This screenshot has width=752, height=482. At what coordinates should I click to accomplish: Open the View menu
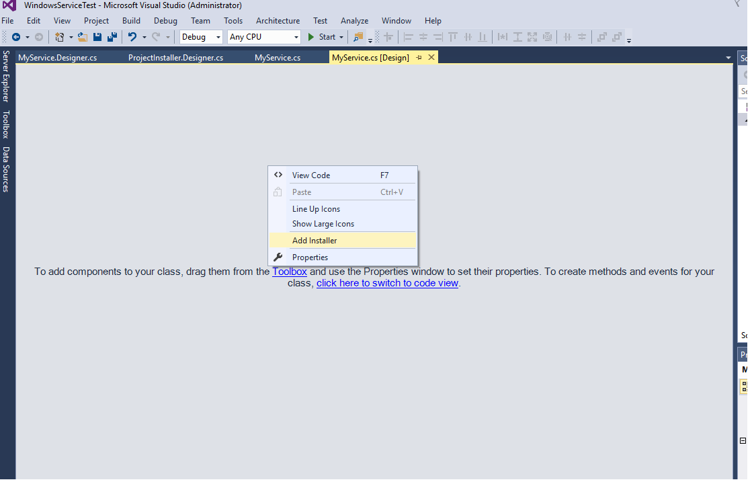click(x=62, y=21)
